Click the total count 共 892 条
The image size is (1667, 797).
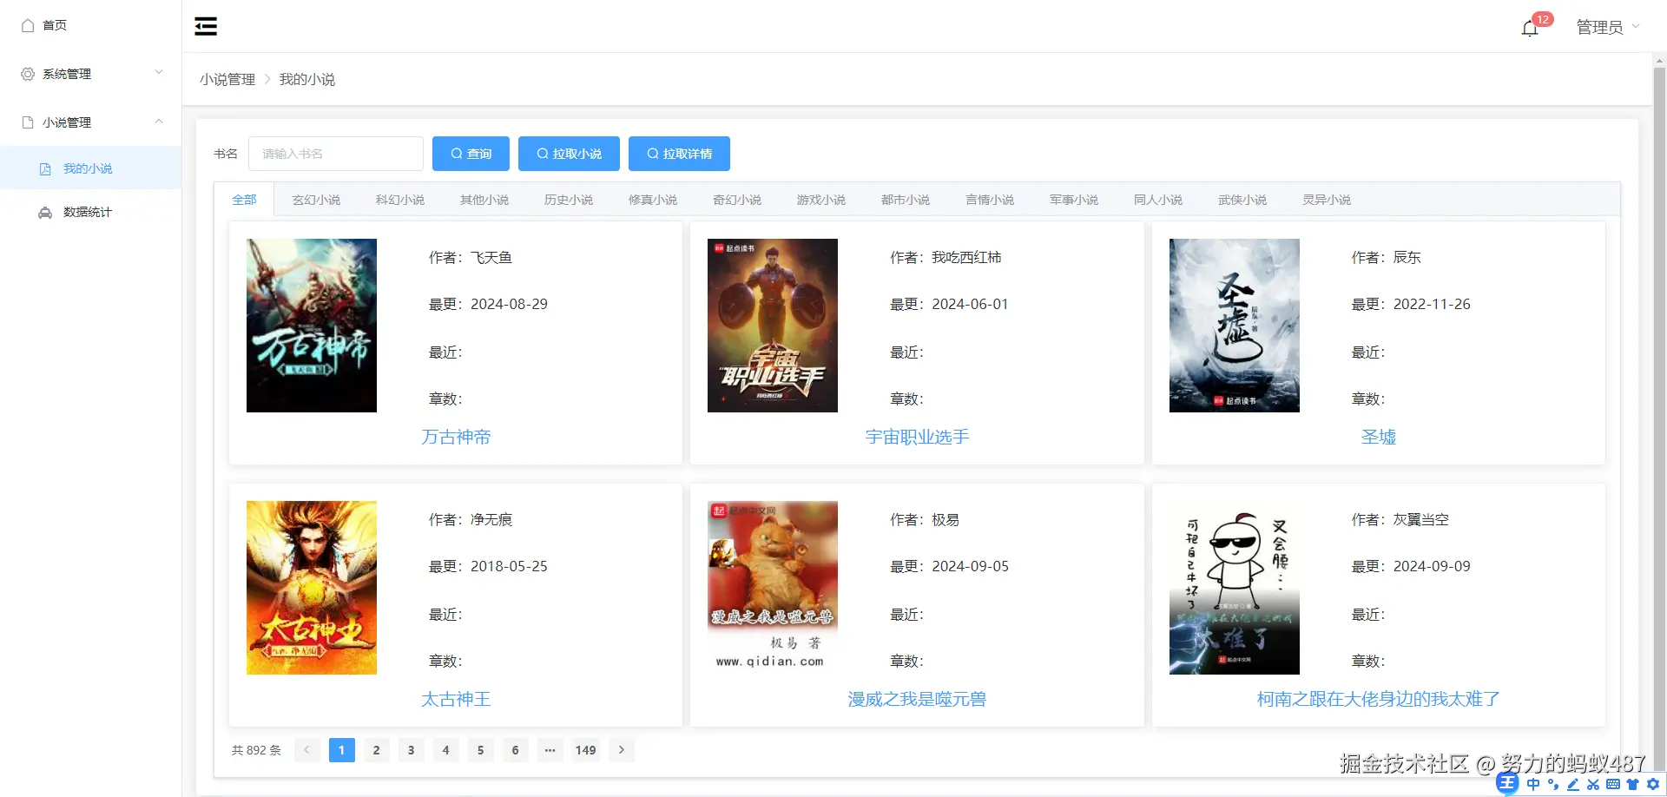coord(256,750)
